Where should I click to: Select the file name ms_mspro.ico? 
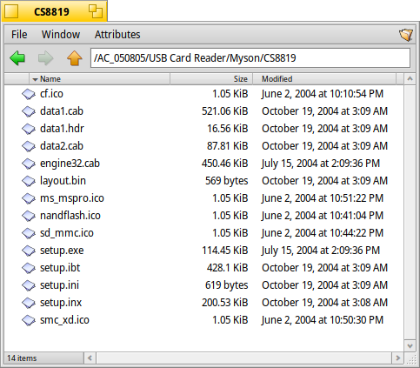point(72,198)
